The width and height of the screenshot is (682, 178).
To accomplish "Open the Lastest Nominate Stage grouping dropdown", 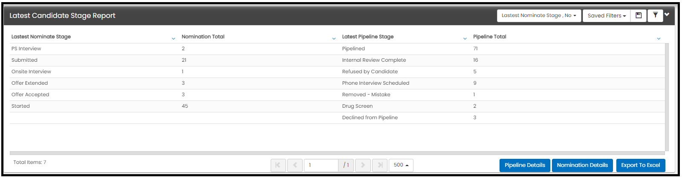I will [539, 15].
